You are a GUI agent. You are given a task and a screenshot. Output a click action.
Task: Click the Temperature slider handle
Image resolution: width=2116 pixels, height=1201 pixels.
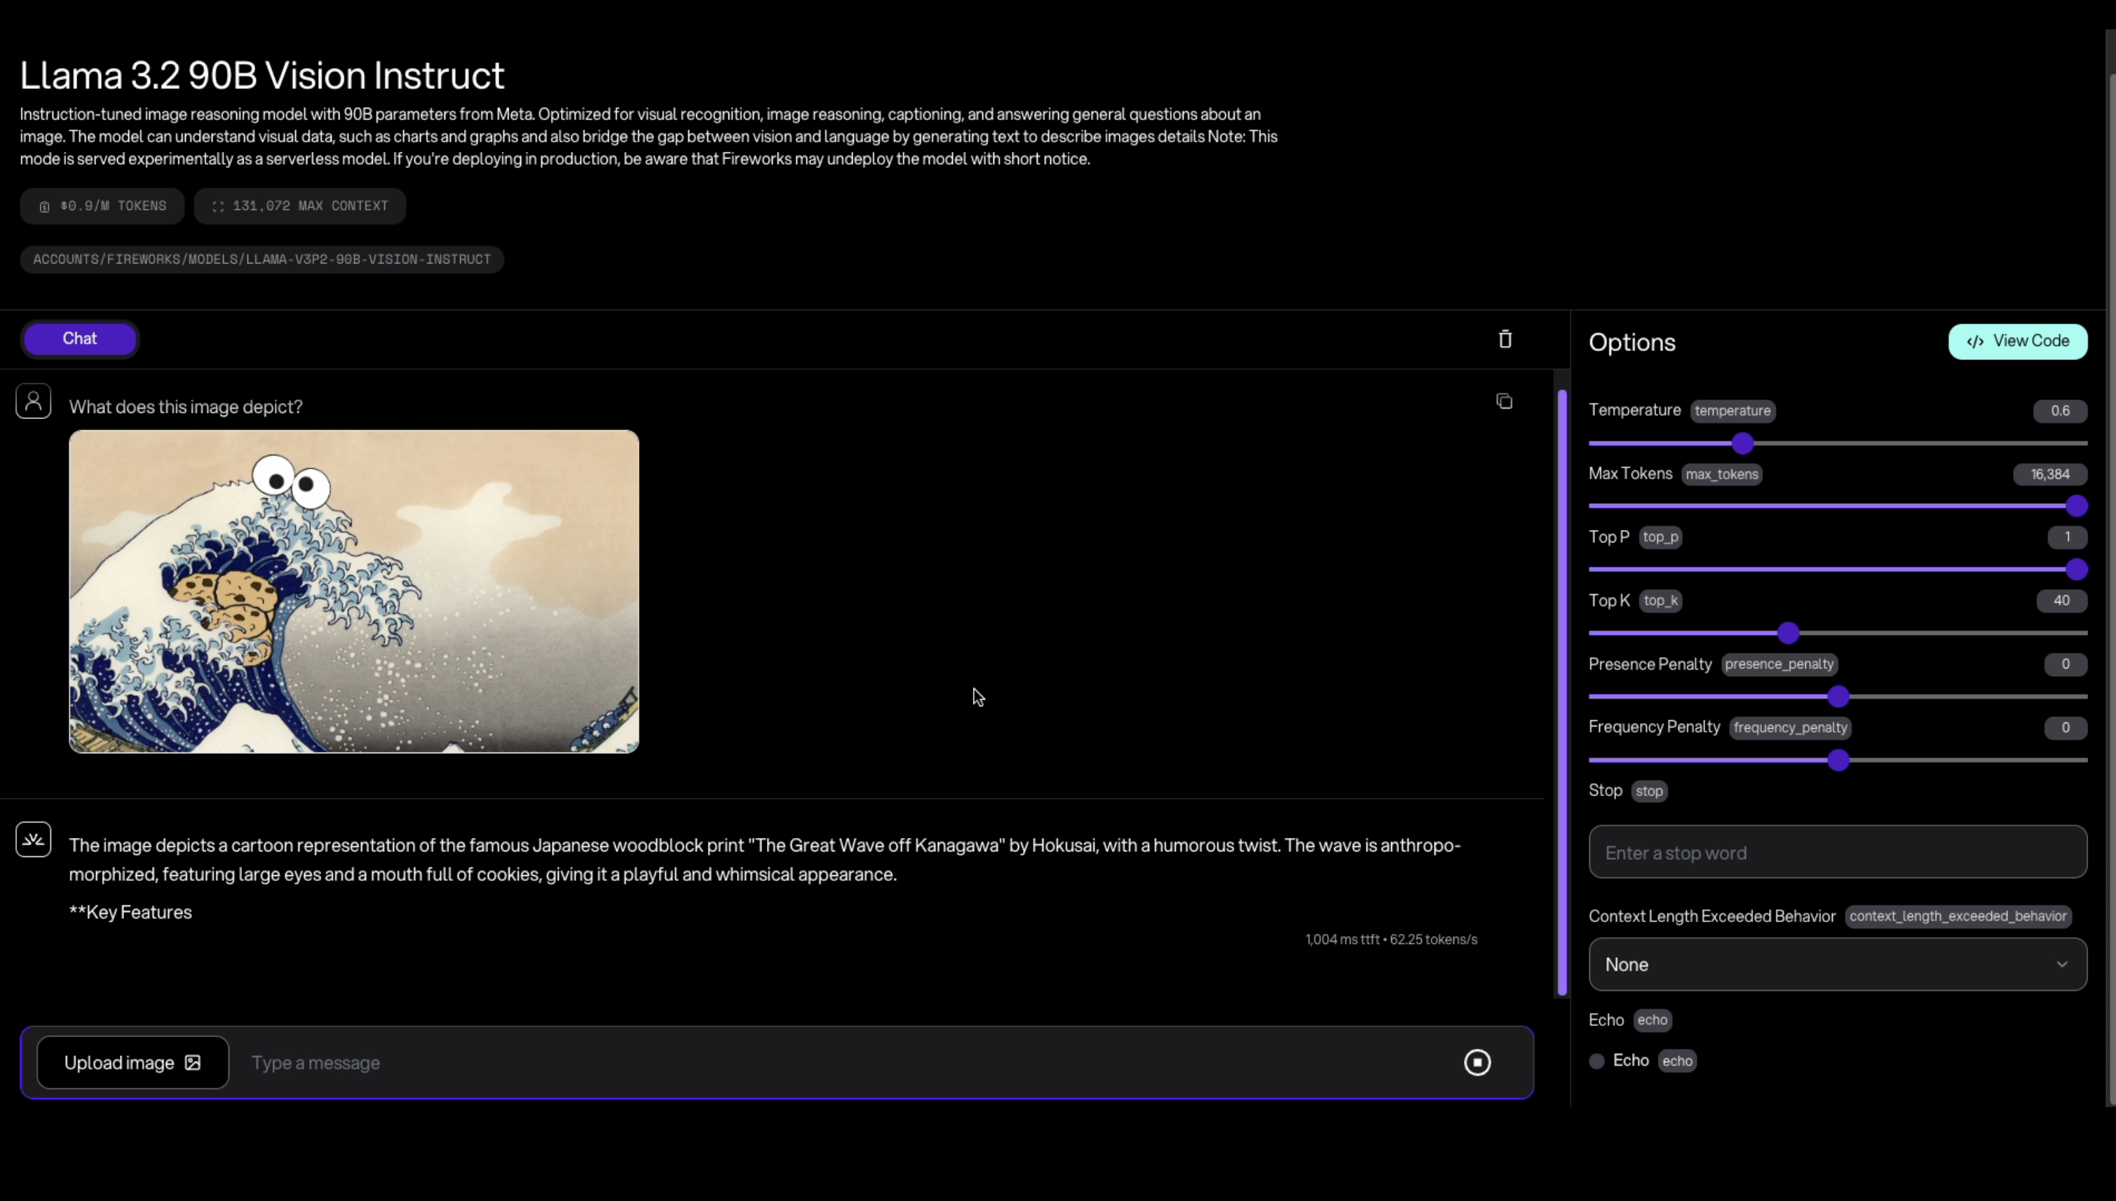1742,444
